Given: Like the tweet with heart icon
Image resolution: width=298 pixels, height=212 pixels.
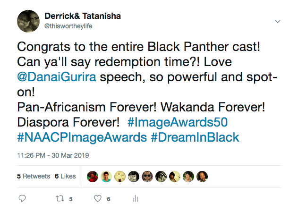Looking at the screenshot, I should click(x=98, y=198).
